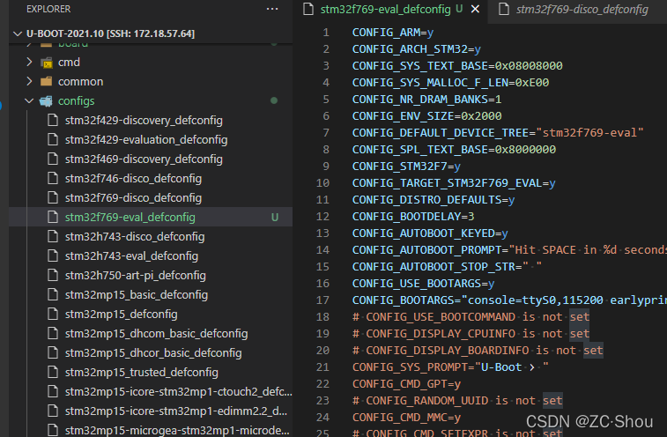This screenshot has width=667, height=437.
Task: Click CONFIG_ENV_SIZE=0x2000 line
Action: pyautogui.click(x=426, y=116)
